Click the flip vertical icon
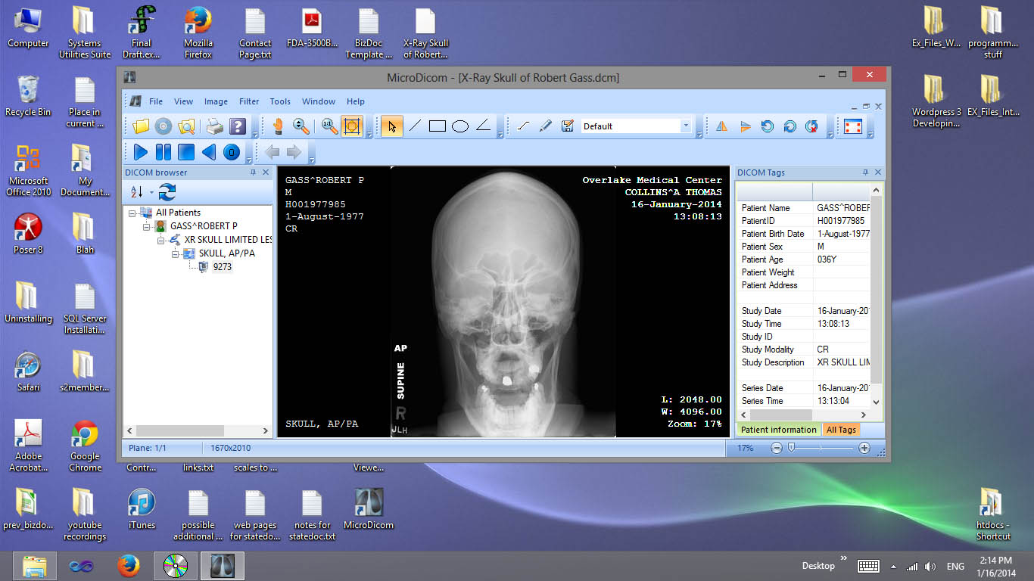 (745, 126)
